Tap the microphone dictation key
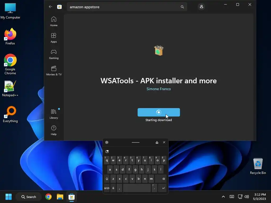This screenshot has width=271, height=203. point(113,188)
